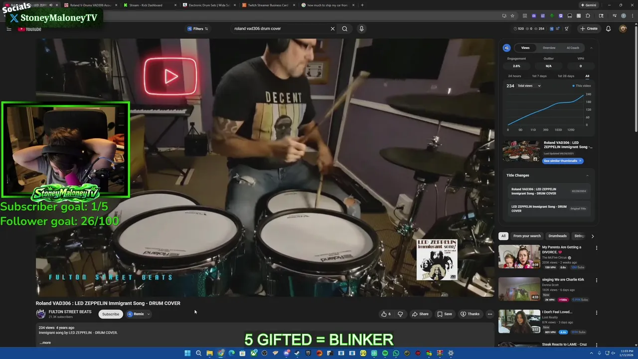Bookmark this page with the star icon

point(512,15)
